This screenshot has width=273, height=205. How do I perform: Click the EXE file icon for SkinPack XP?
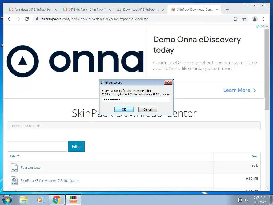tap(14, 181)
